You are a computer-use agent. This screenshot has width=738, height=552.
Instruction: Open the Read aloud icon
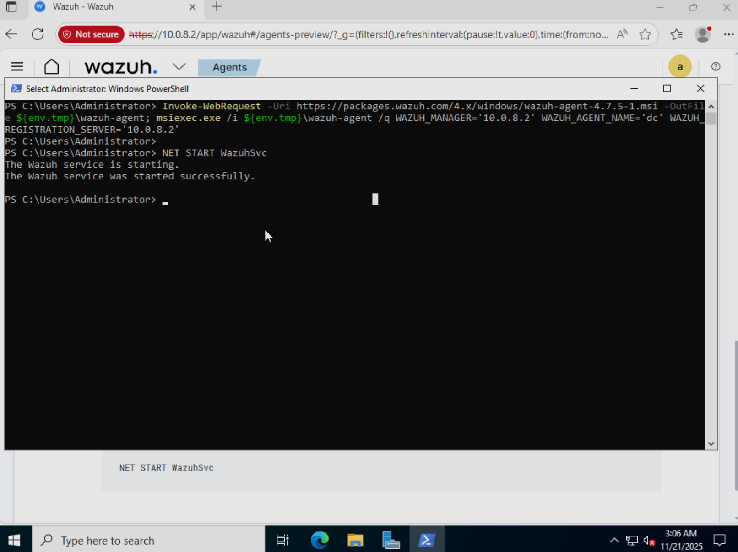tap(622, 34)
